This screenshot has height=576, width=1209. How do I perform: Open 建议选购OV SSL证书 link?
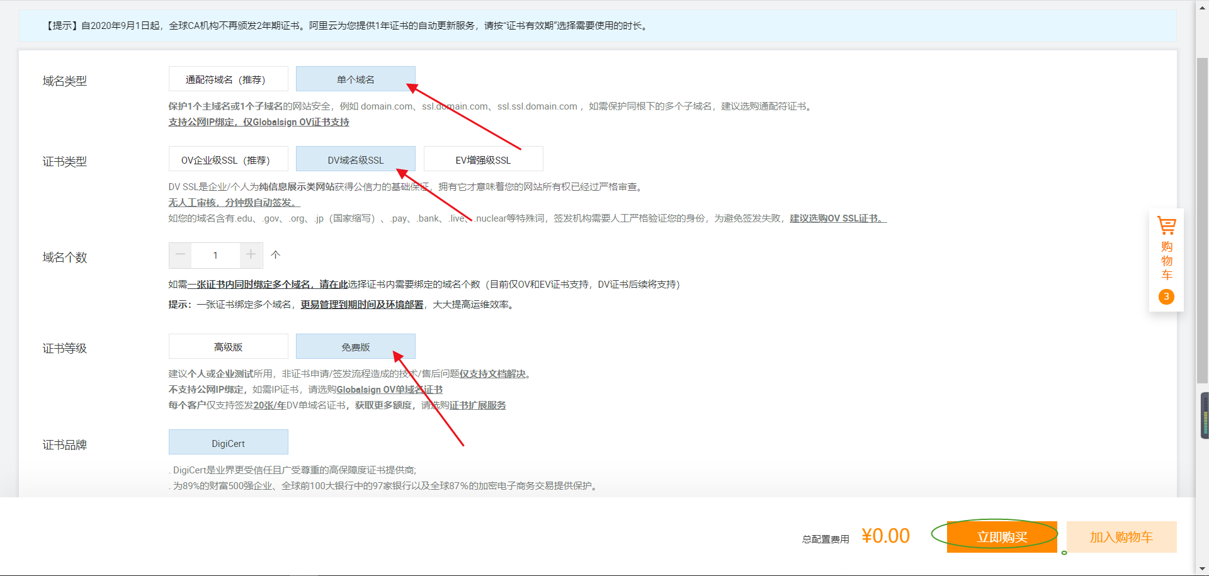pos(837,218)
